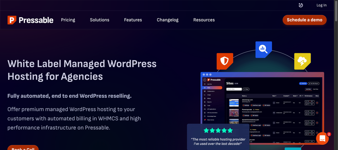
Task: Open the Solutions menu
Action: pyautogui.click(x=100, y=20)
